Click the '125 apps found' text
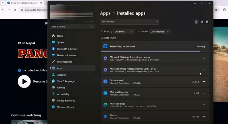The height and width of the screenshot is (124, 228). pyautogui.click(x=108, y=38)
